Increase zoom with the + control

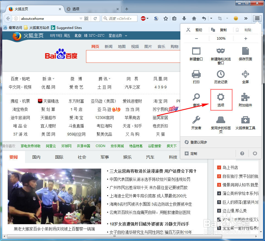(x=245, y=39)
